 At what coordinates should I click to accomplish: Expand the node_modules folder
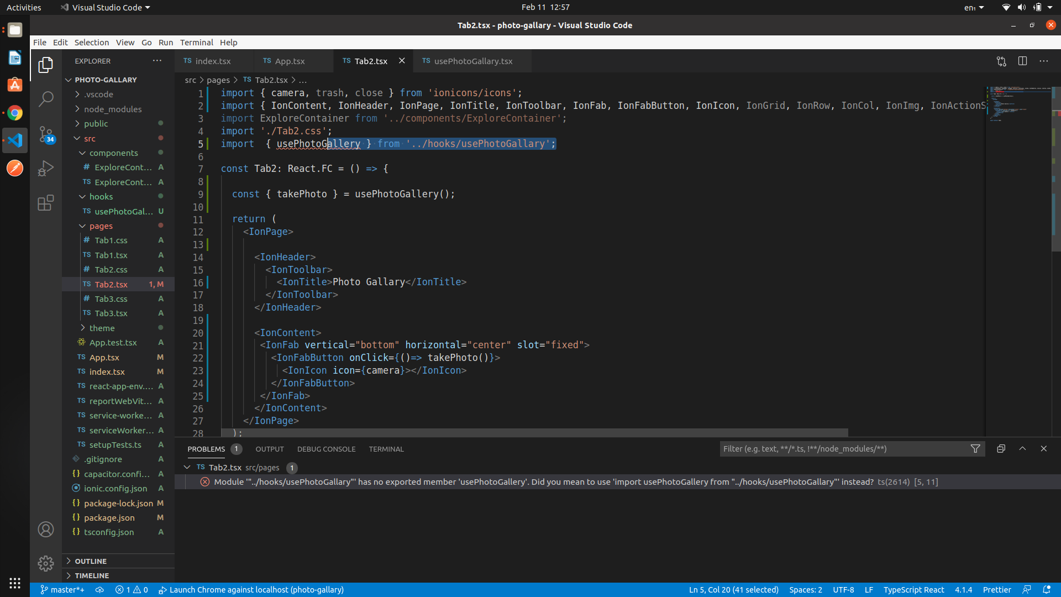click(x=113, y=109)
